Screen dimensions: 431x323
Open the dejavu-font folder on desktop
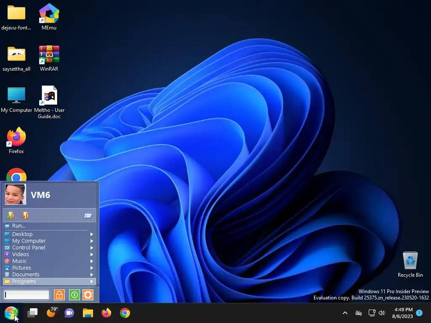click(x=16, y=16)
